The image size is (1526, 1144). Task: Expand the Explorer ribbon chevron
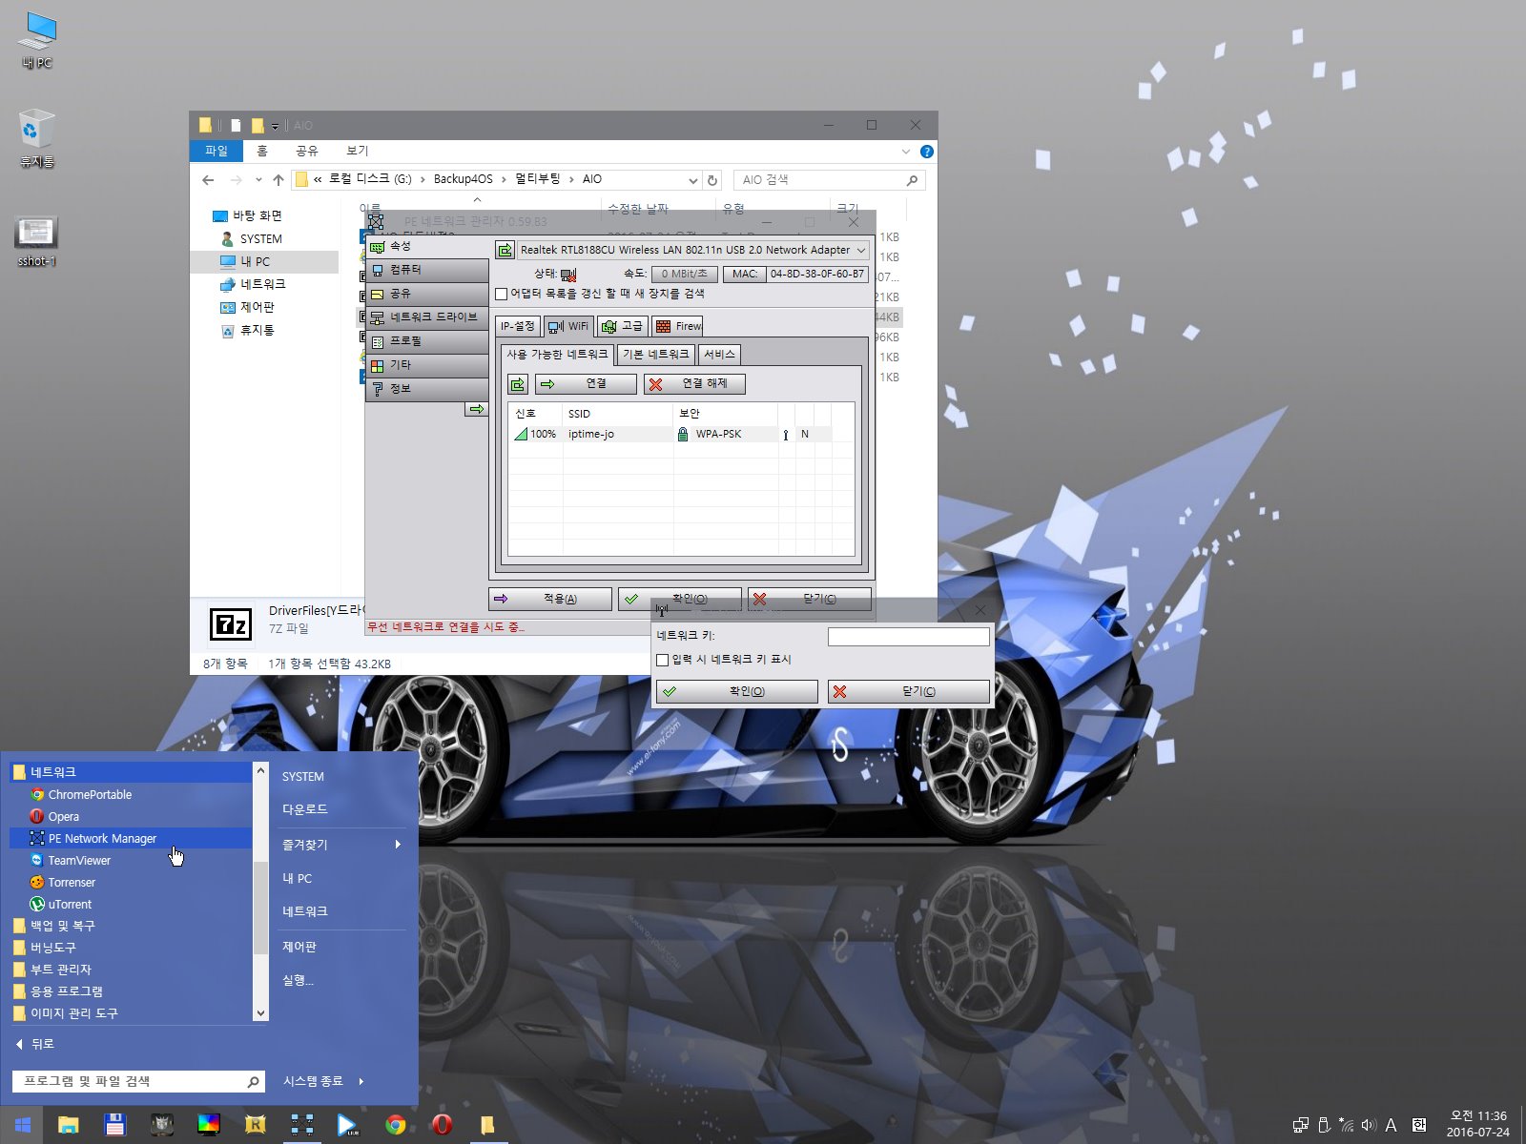(906, 152)
